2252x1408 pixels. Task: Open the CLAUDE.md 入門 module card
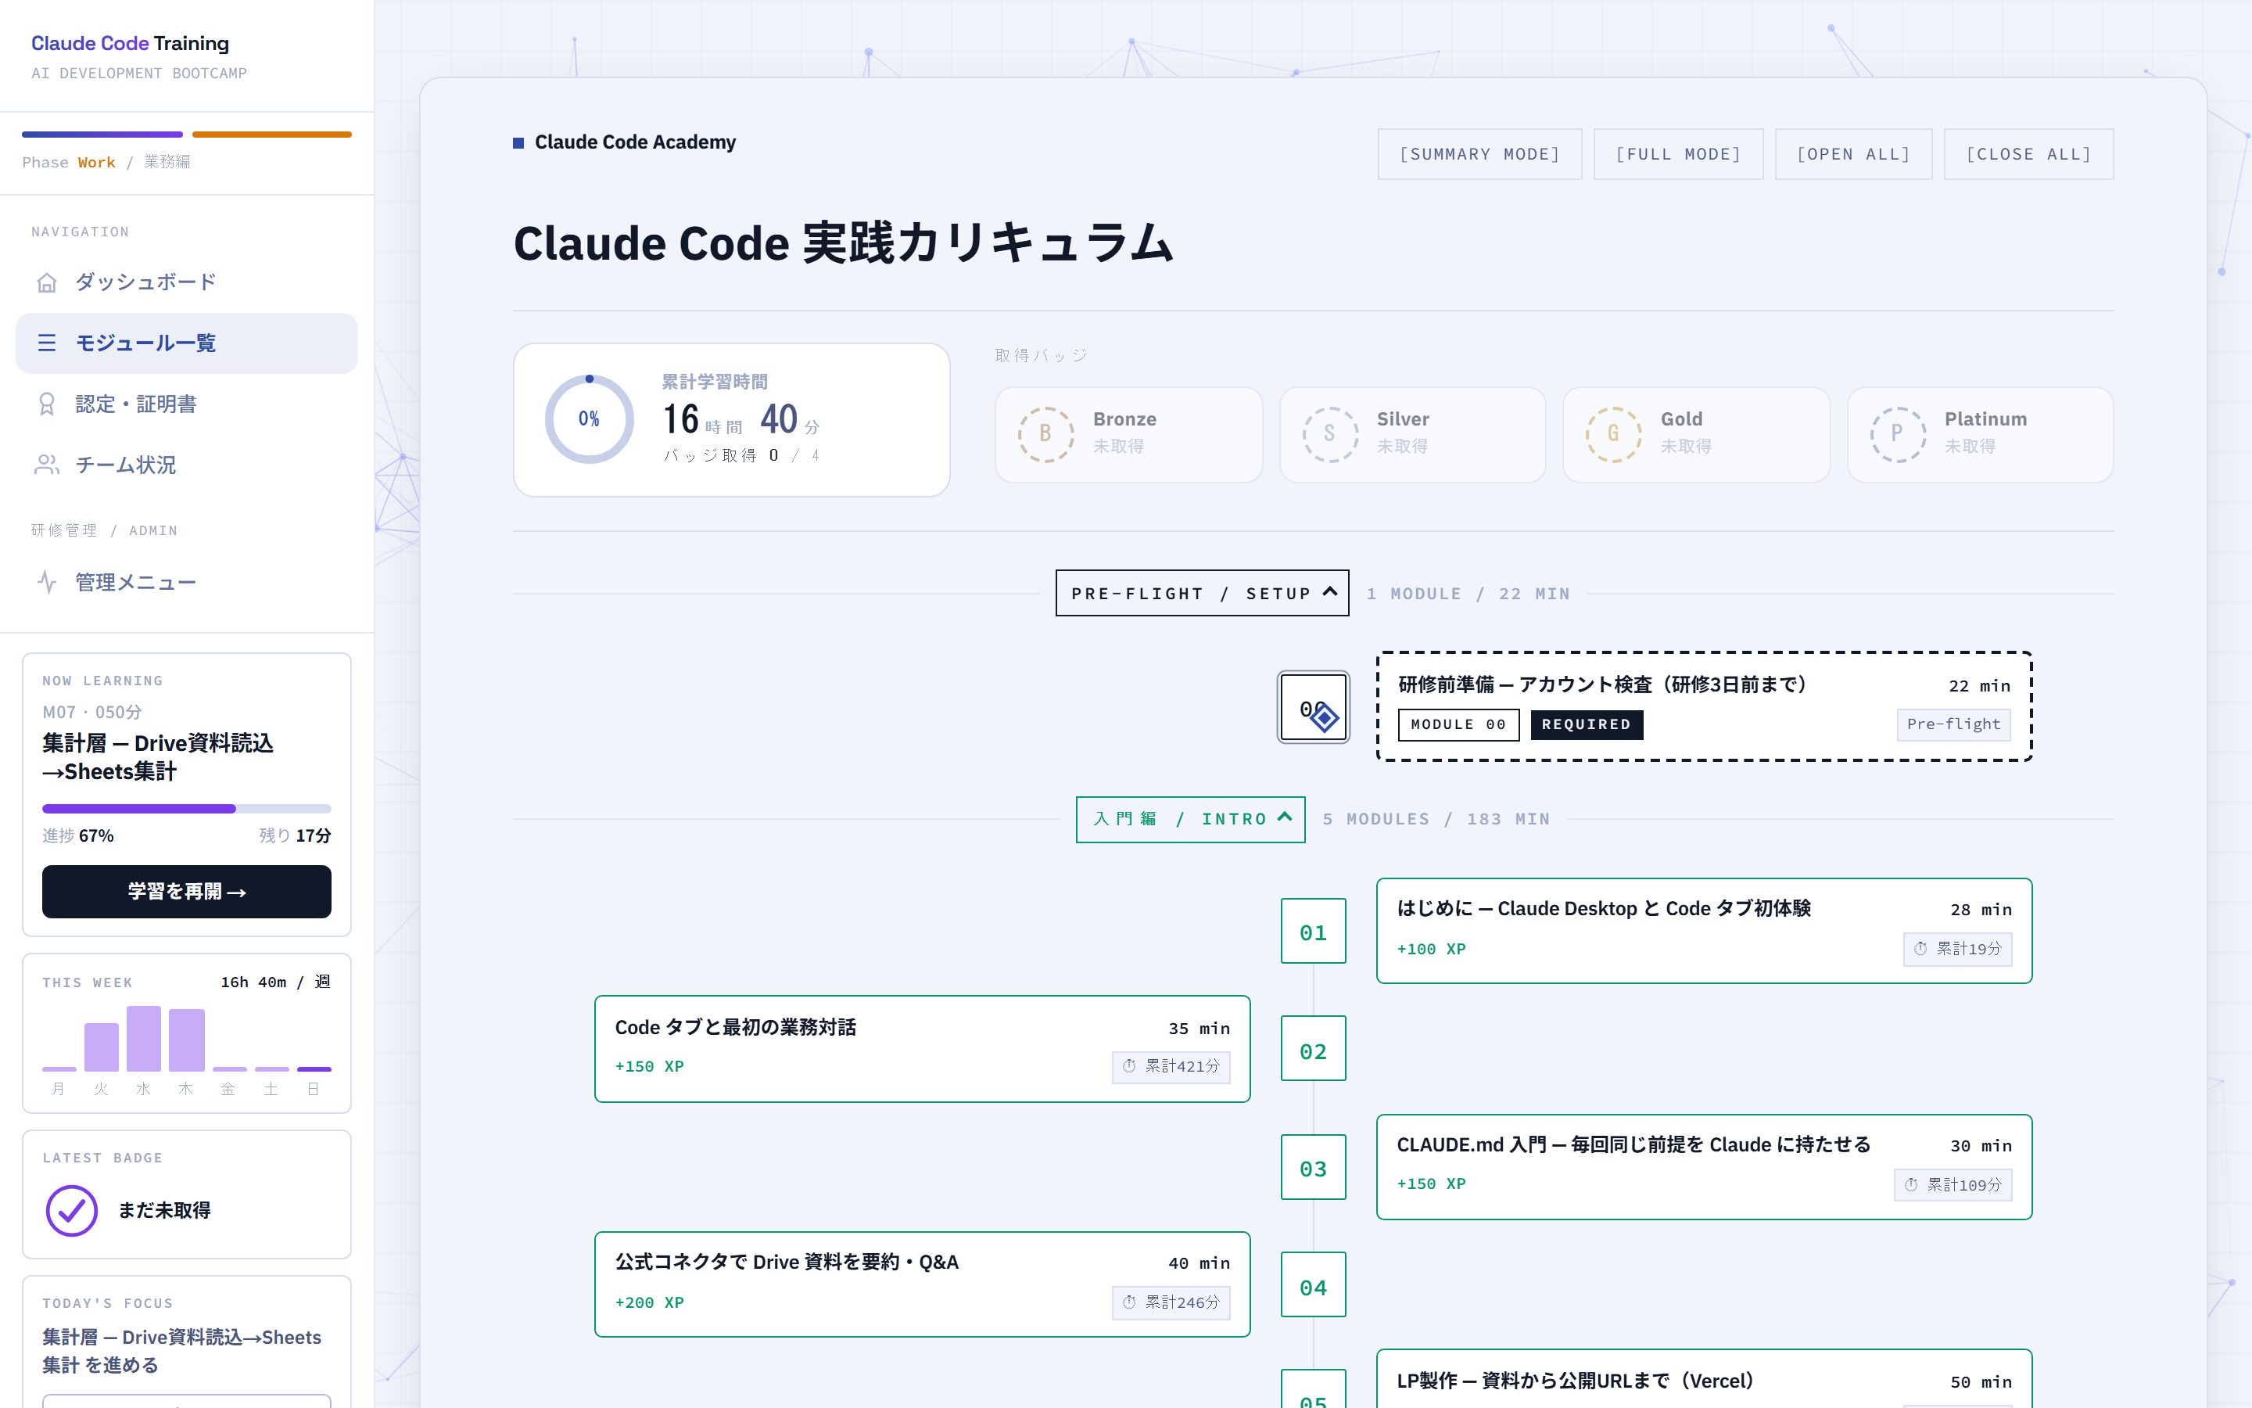(1704, 1168)
